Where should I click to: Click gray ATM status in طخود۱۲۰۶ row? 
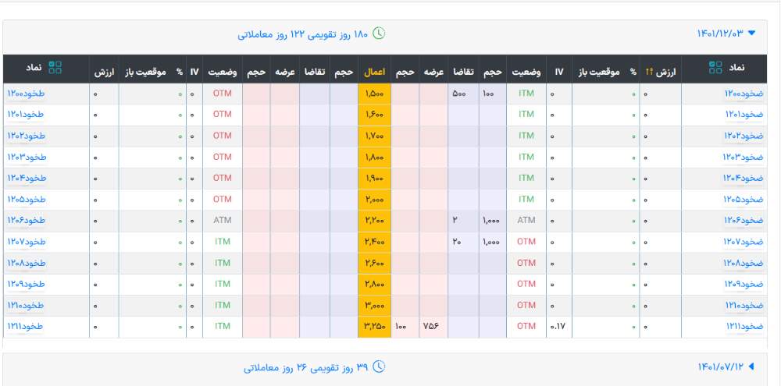(222, 221)
